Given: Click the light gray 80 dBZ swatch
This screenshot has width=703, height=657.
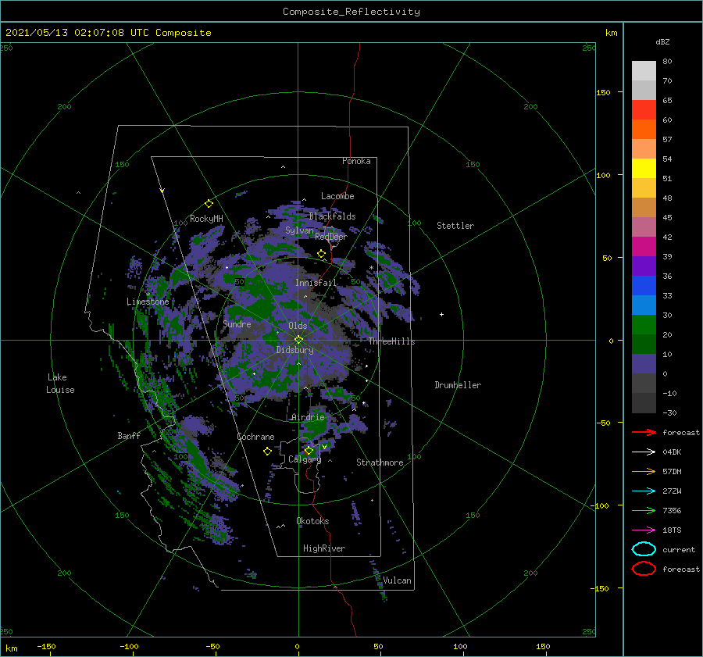Looking at the screenshot, I should (644, 71).
